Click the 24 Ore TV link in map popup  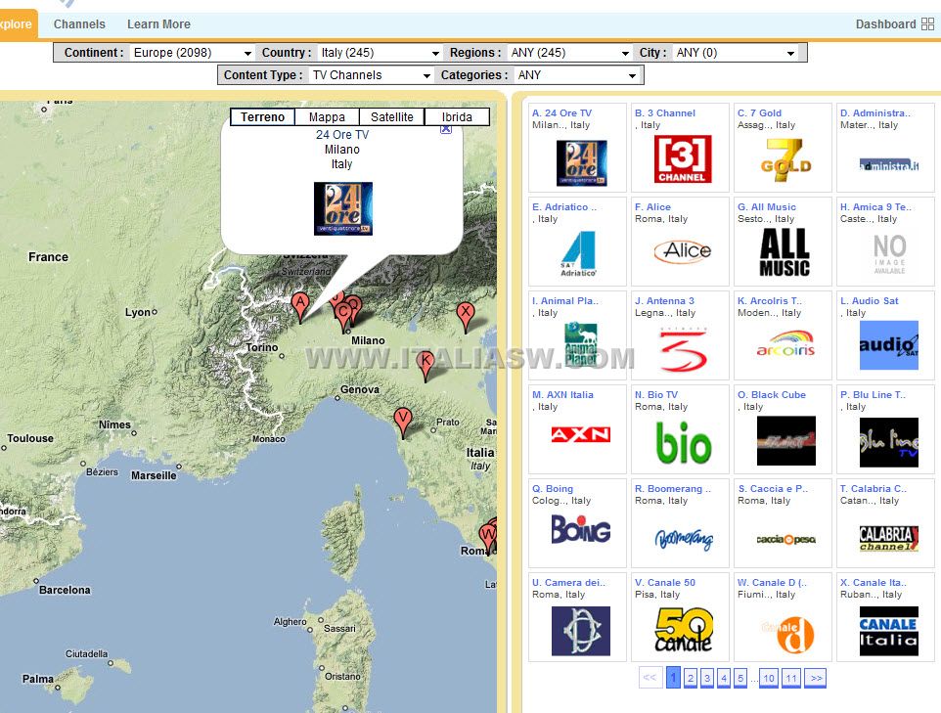pyautogui.click(x=342, y=135)
